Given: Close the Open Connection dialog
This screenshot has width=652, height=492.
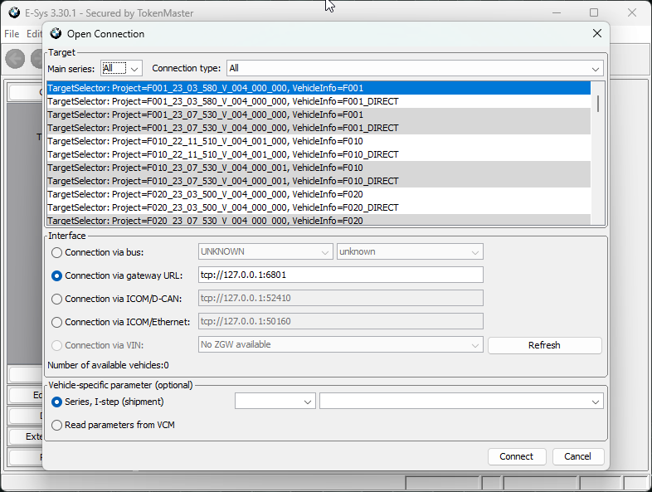Looking at the screenshot, I should tap(596, 33).
